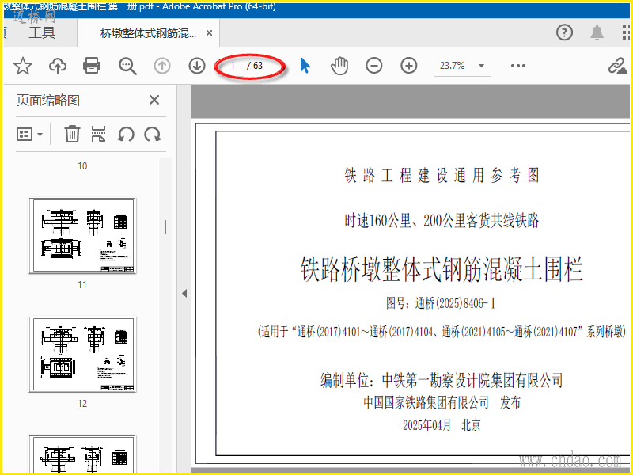The width and height of the screenshot is (633, 475).
Task: Click the thumbnail page label 12
Action: coord(82,404)
